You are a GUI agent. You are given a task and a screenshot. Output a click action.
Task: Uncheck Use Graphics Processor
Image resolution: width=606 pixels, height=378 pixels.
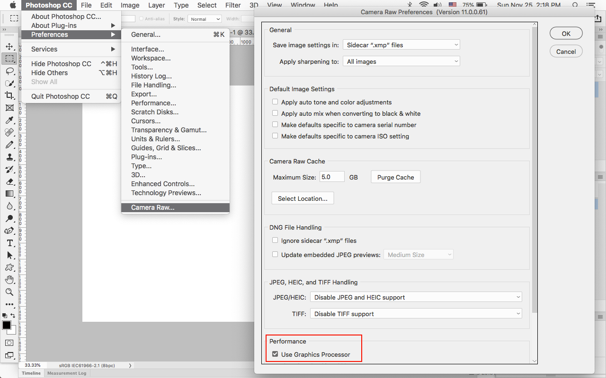click(x=275, y=354)
